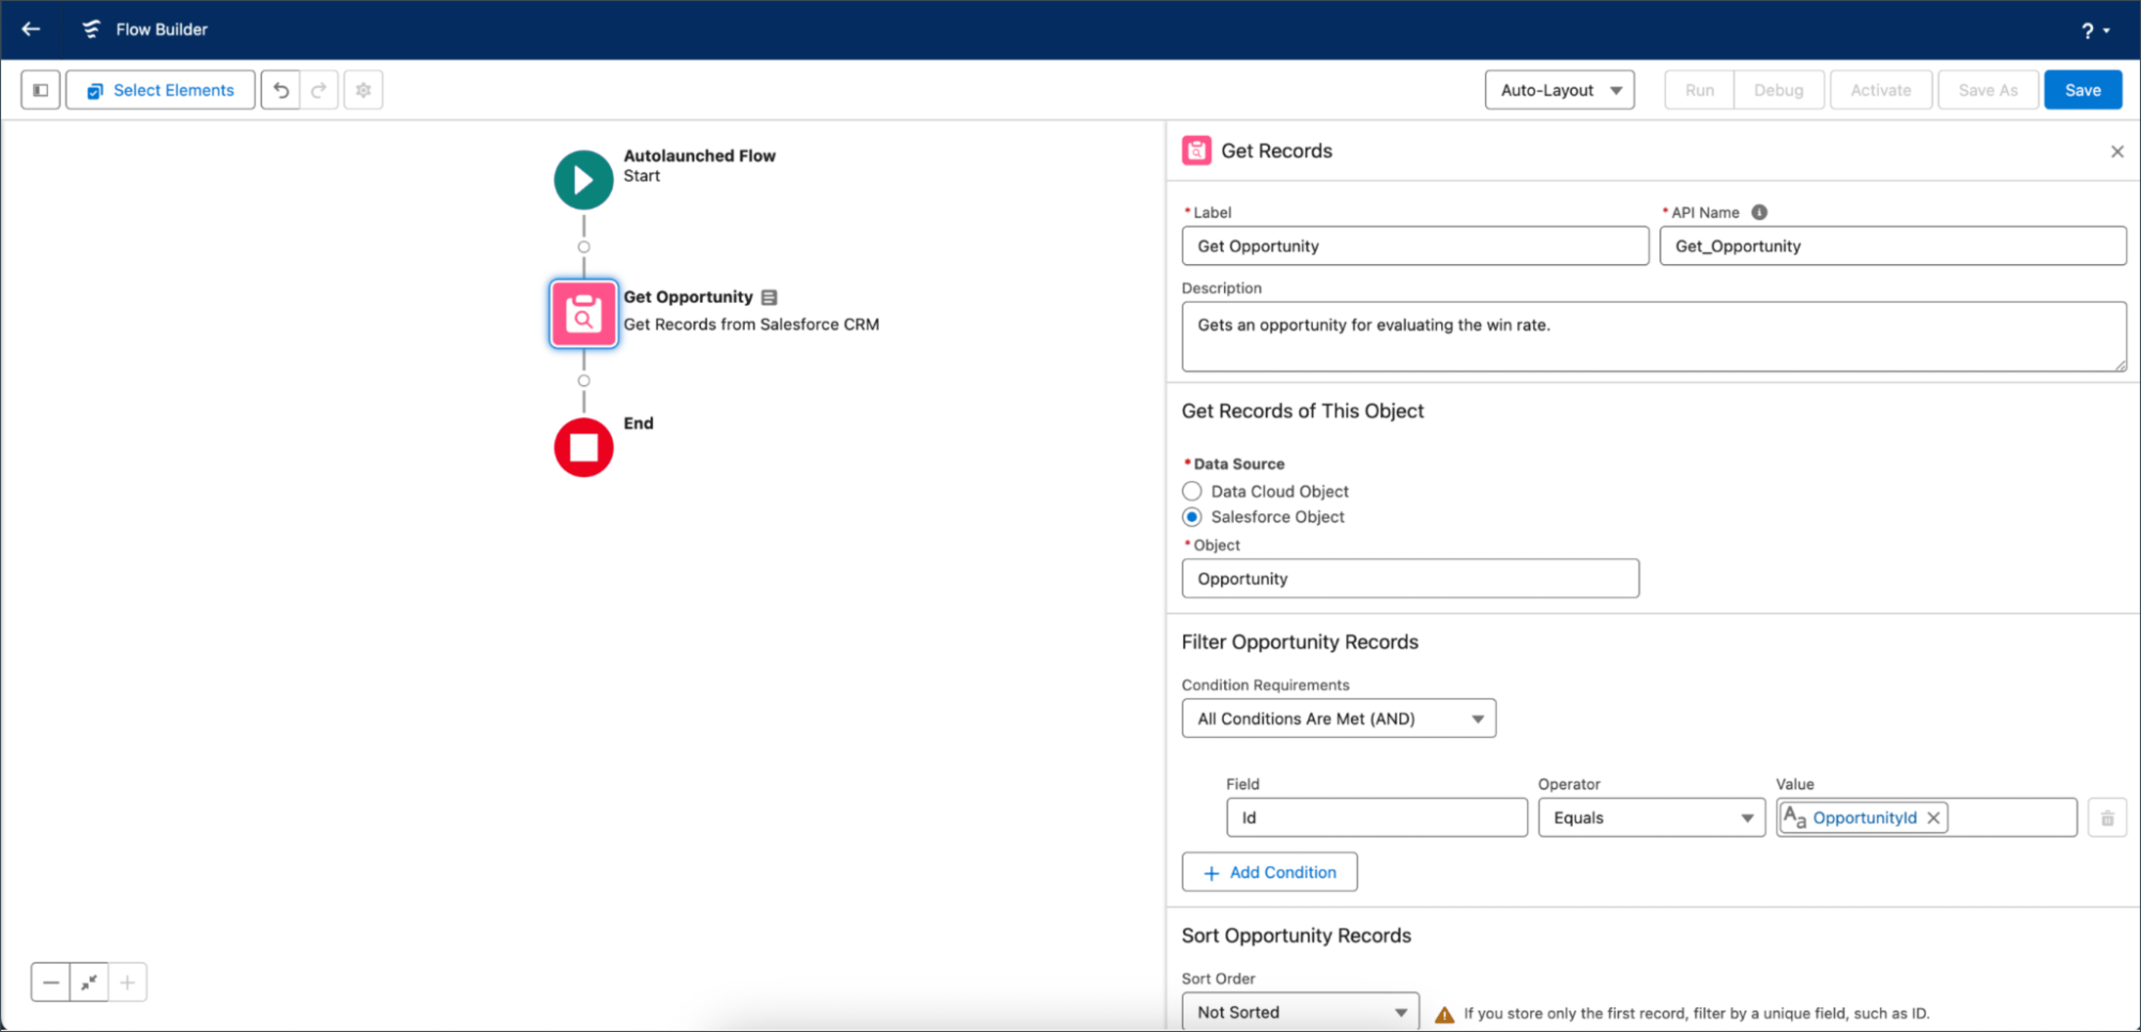Image resolution: width=2141 pixels, height=1032 pixels.
Task: Zoom in the canvas with plus button
Action: click(x=127, y=982)
